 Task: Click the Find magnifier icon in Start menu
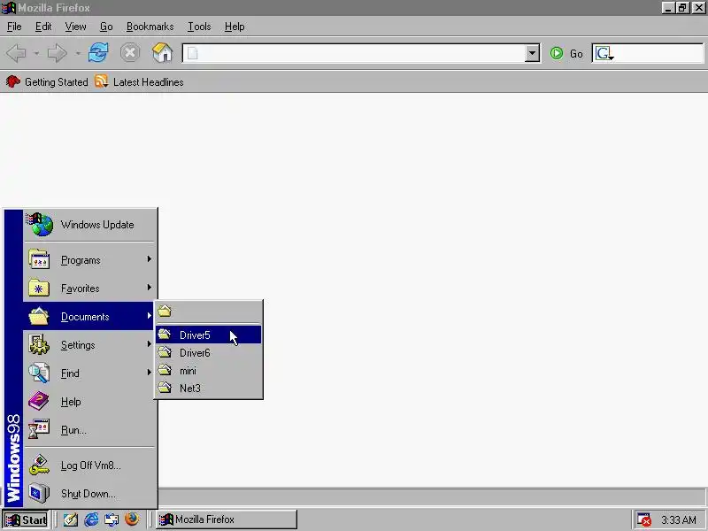pyautogui.click(x=39, y=373)
